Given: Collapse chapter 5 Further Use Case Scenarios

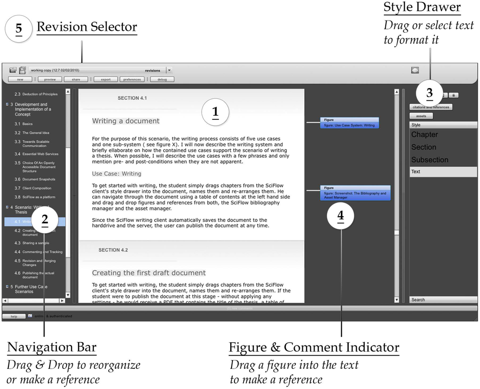Looking at the screenshot, I should tap(7, 286).
